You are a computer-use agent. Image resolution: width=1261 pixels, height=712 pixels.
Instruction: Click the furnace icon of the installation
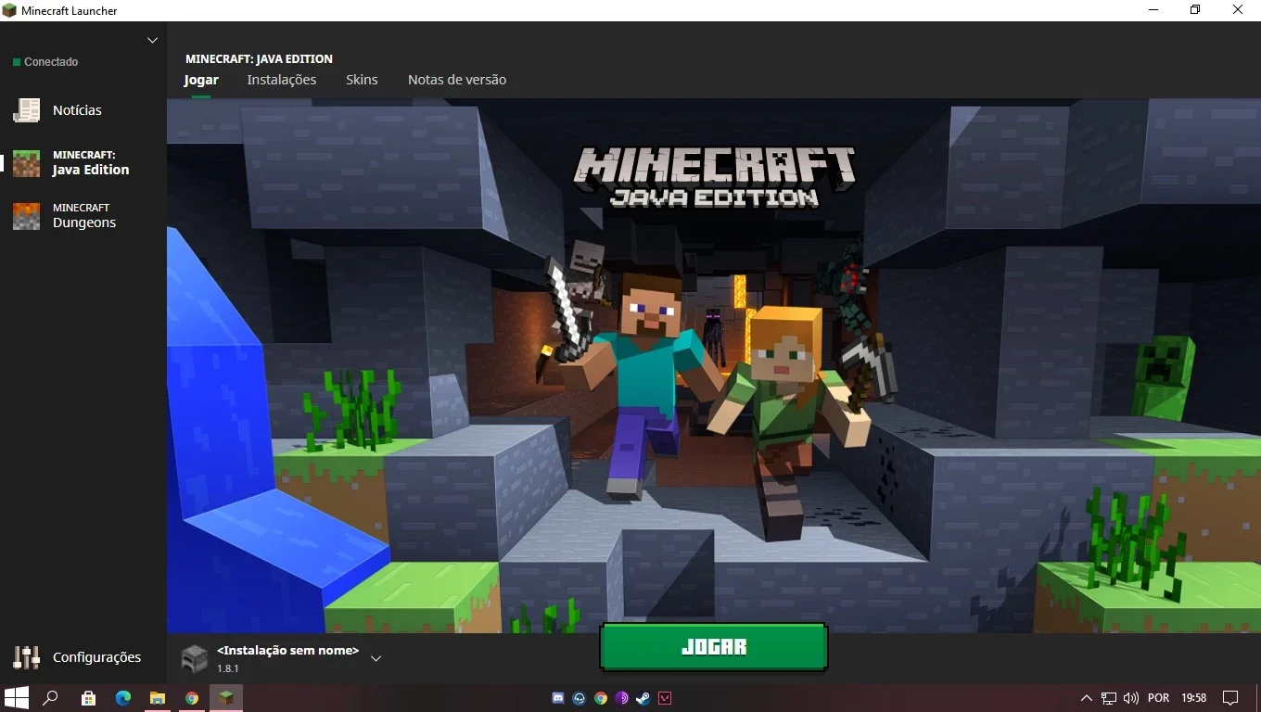(x=194, y=658)
